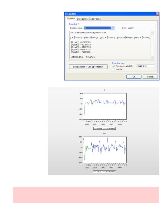
Task: Click the @coef(1) = 0.3252705 line
Action: click(81, 42)
